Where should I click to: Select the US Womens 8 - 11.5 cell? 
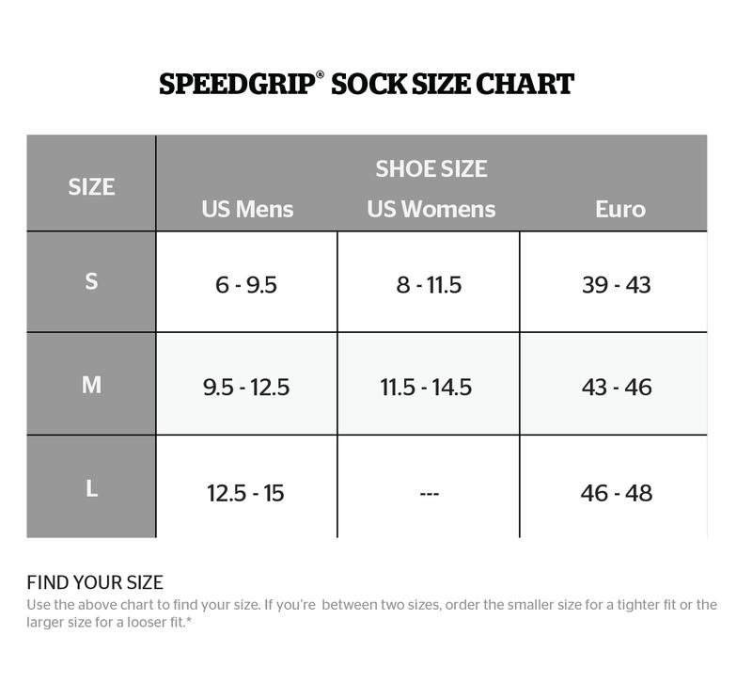(429, 284)
